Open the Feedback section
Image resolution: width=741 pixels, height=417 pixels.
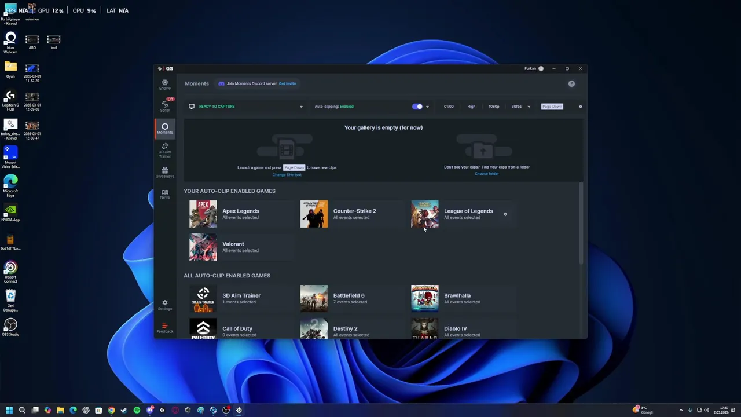(x=165, y=328)
